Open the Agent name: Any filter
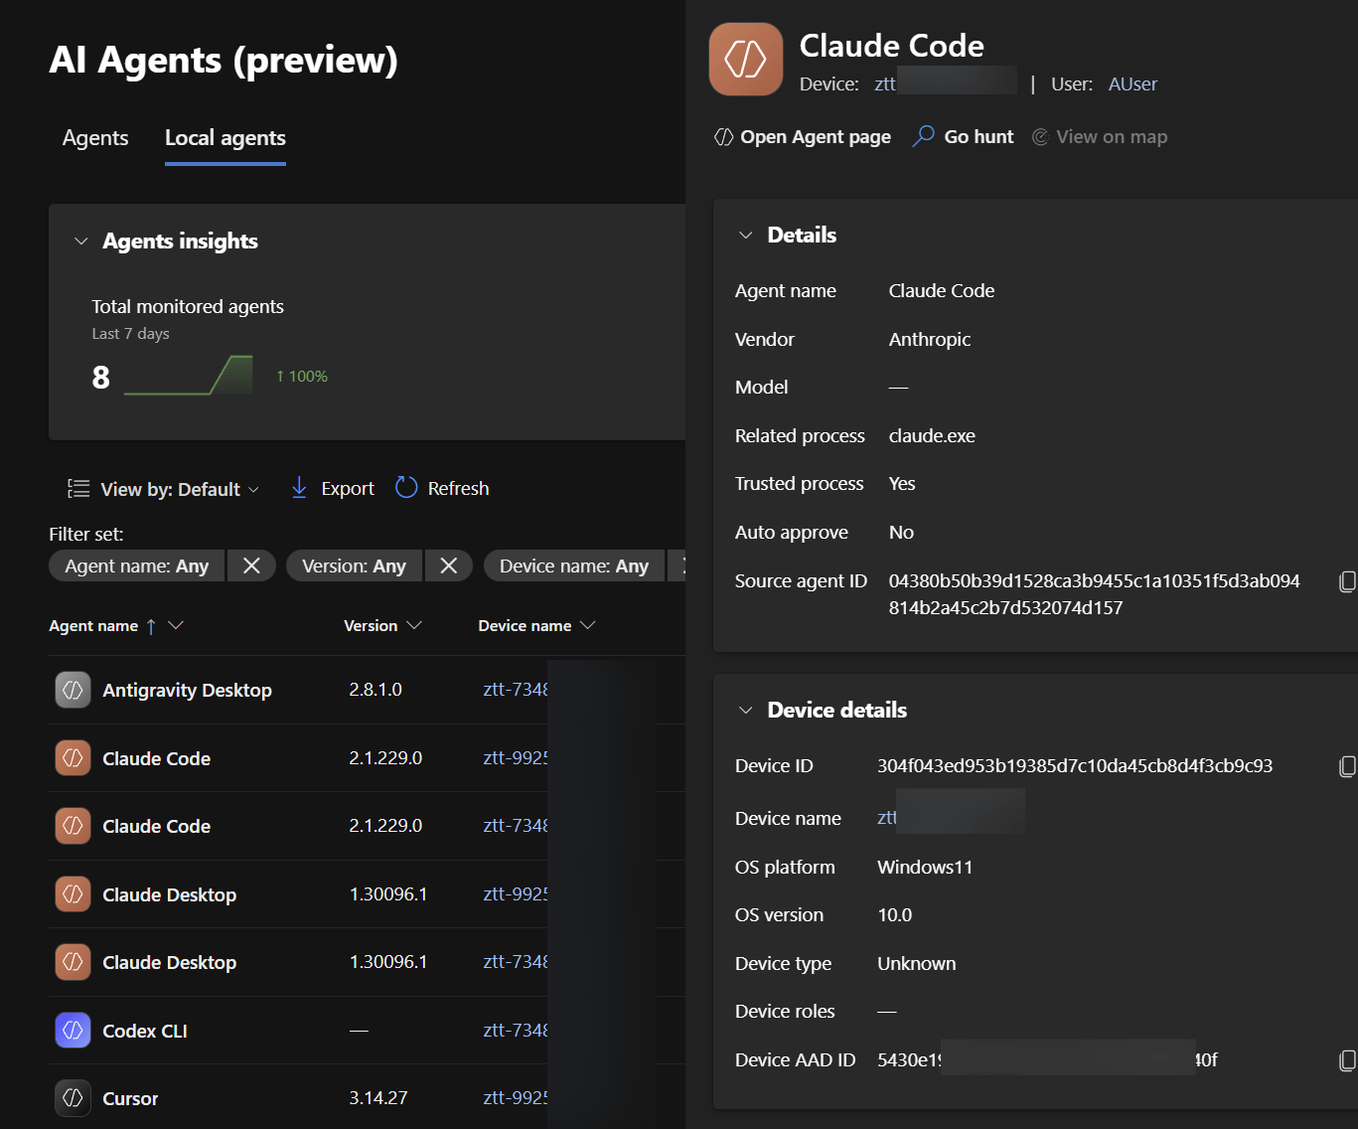The image size is (1358, 1129). [x=137, y=565]
